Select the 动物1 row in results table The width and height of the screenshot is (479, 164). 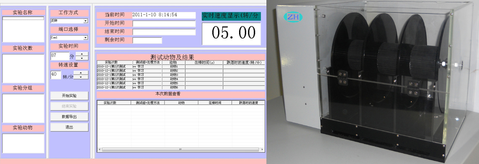click(x=181, y=67)
